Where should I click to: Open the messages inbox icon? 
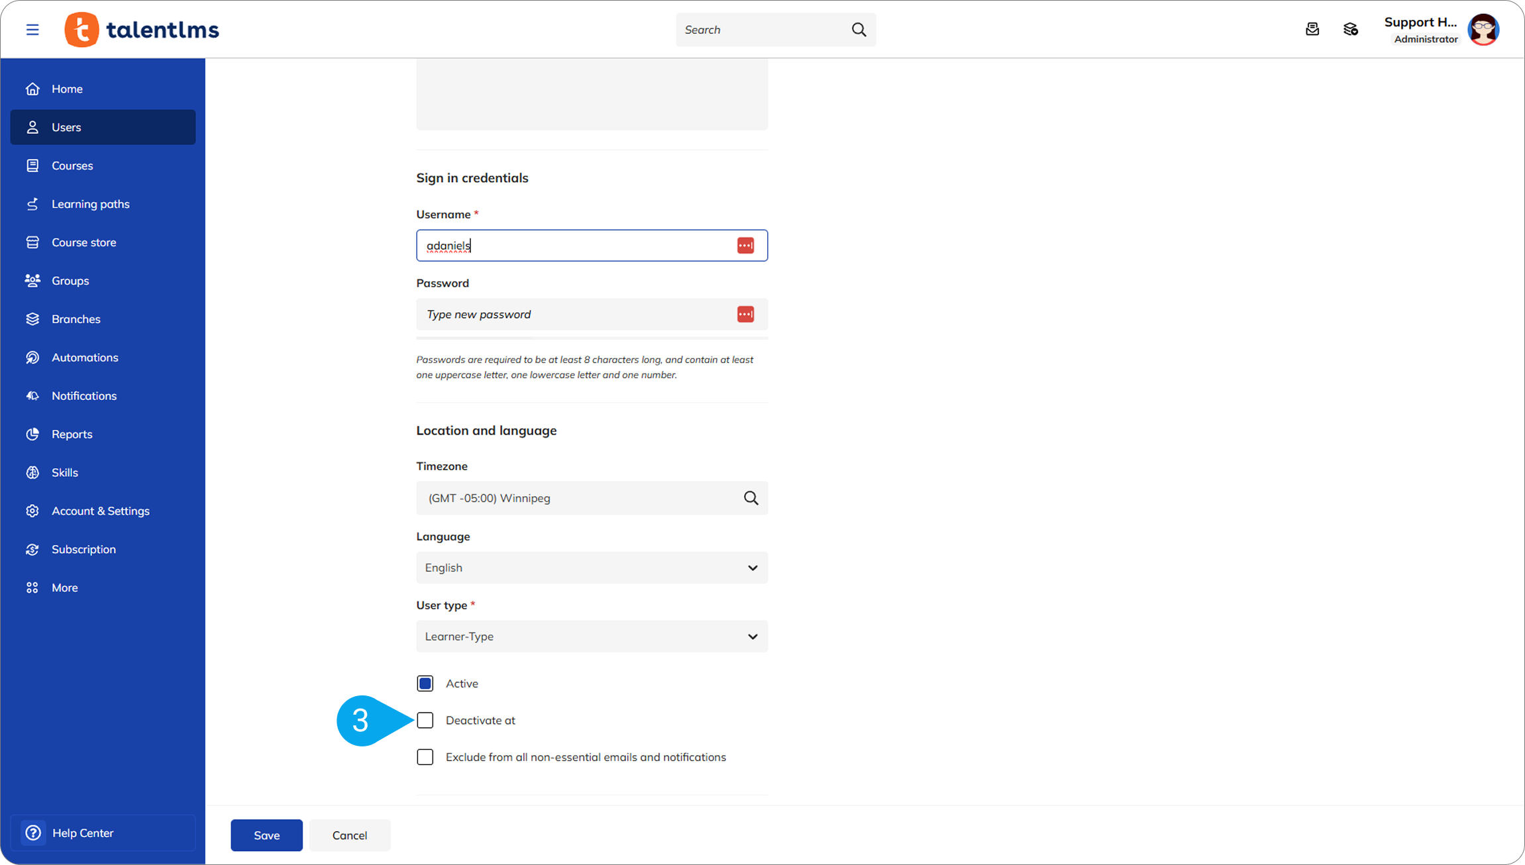click(1312, 30)
